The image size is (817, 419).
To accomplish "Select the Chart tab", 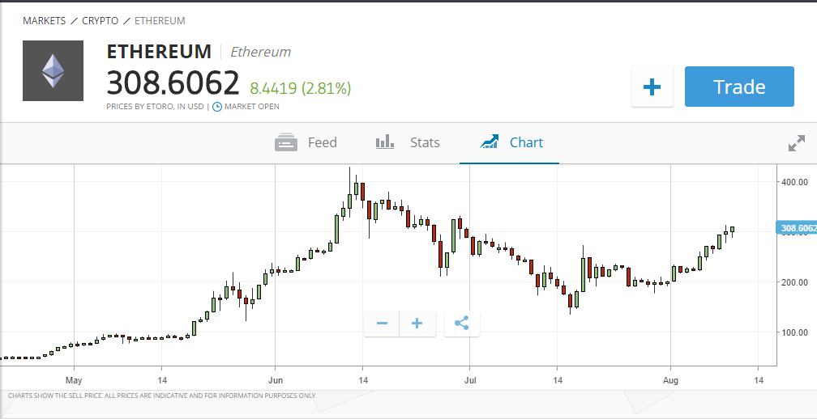I will (x=511, y=142).
